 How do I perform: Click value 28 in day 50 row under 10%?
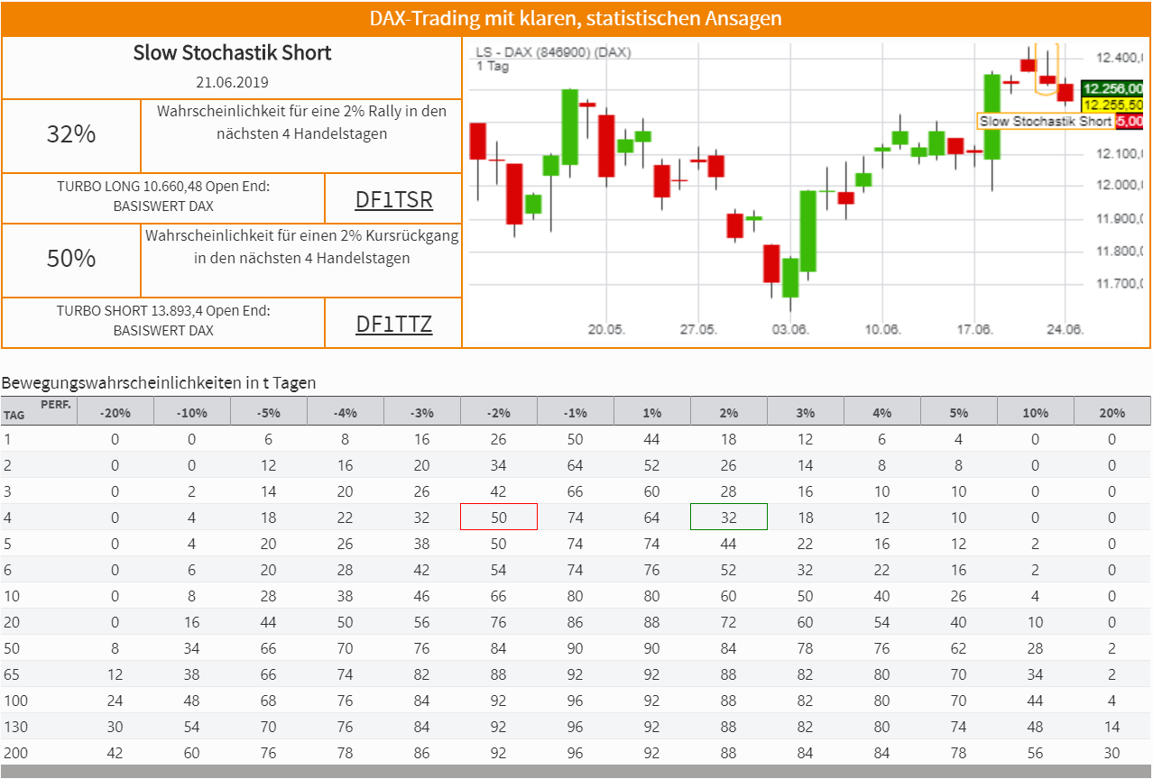pos(1036,648)
